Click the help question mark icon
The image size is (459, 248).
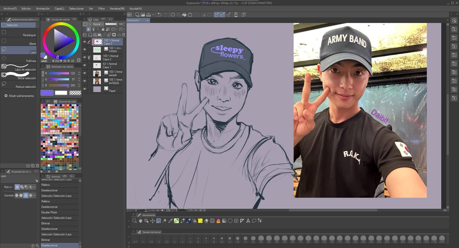[243, 15]
